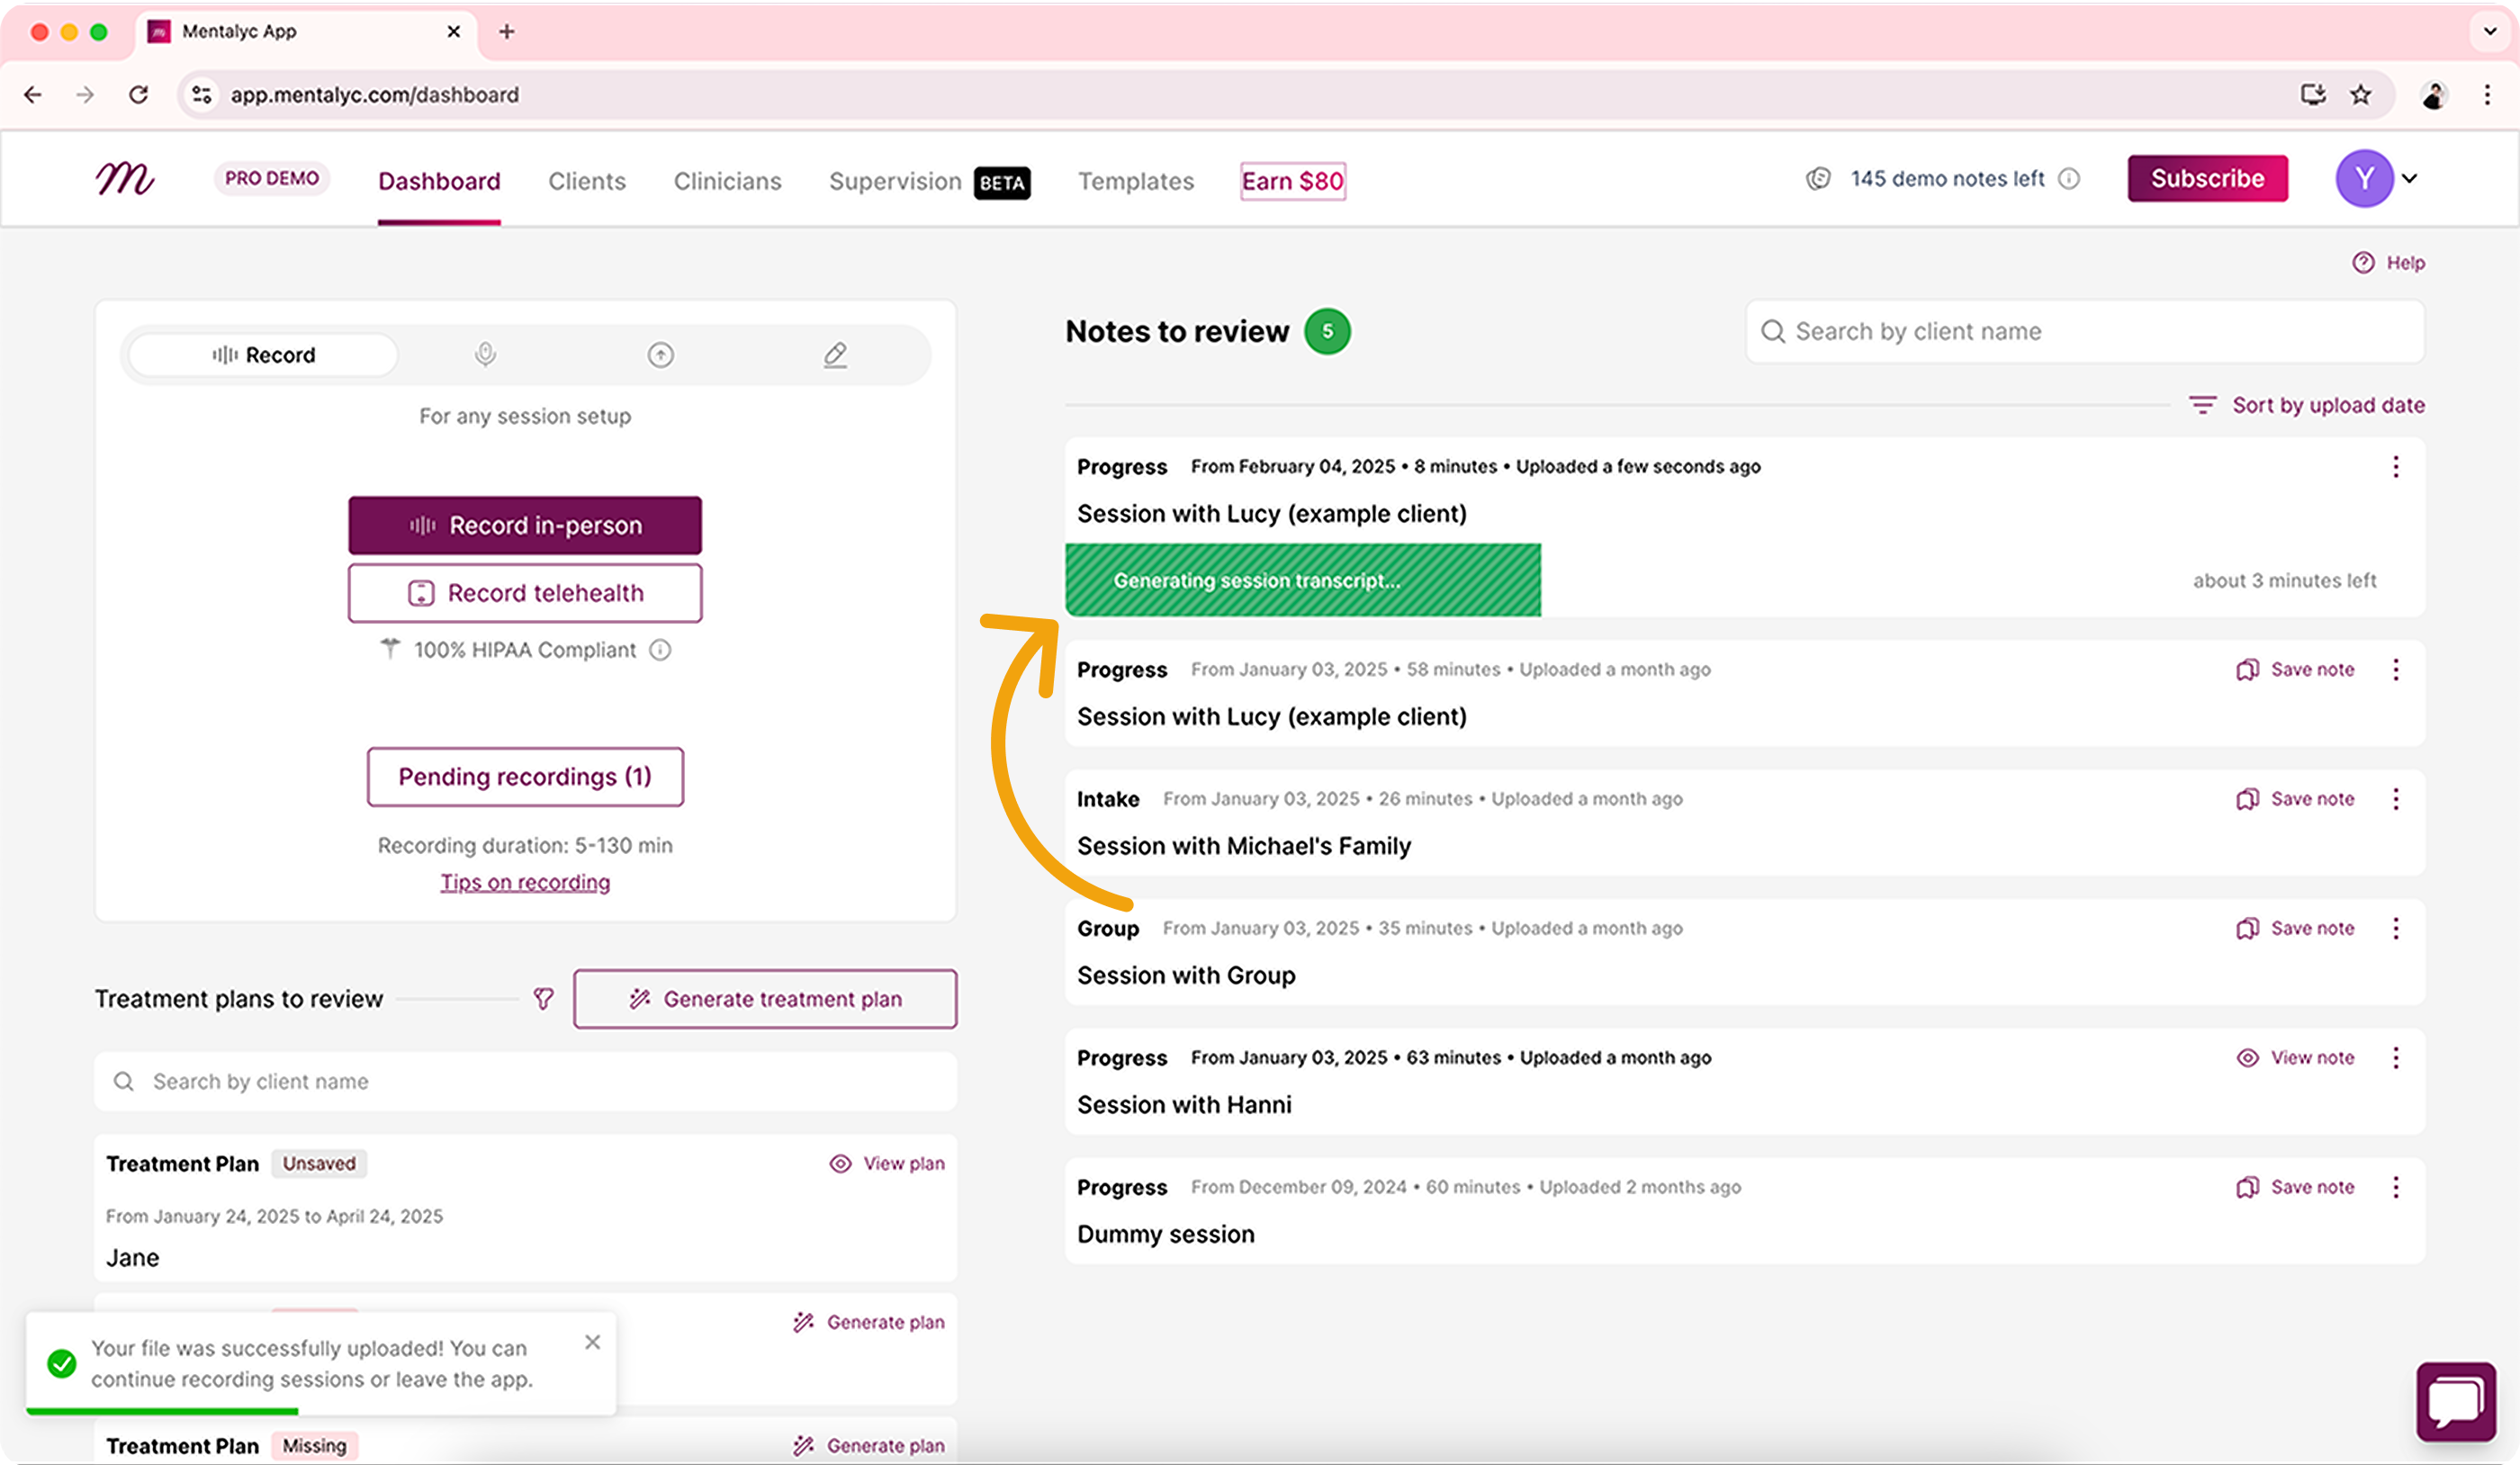
Task: Open options menu for Session with Group
Action: 2395,929
